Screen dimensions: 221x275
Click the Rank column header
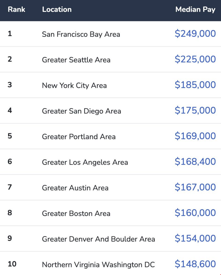16,10
